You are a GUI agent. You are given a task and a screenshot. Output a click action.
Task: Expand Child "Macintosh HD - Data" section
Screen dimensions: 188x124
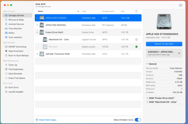147,102
